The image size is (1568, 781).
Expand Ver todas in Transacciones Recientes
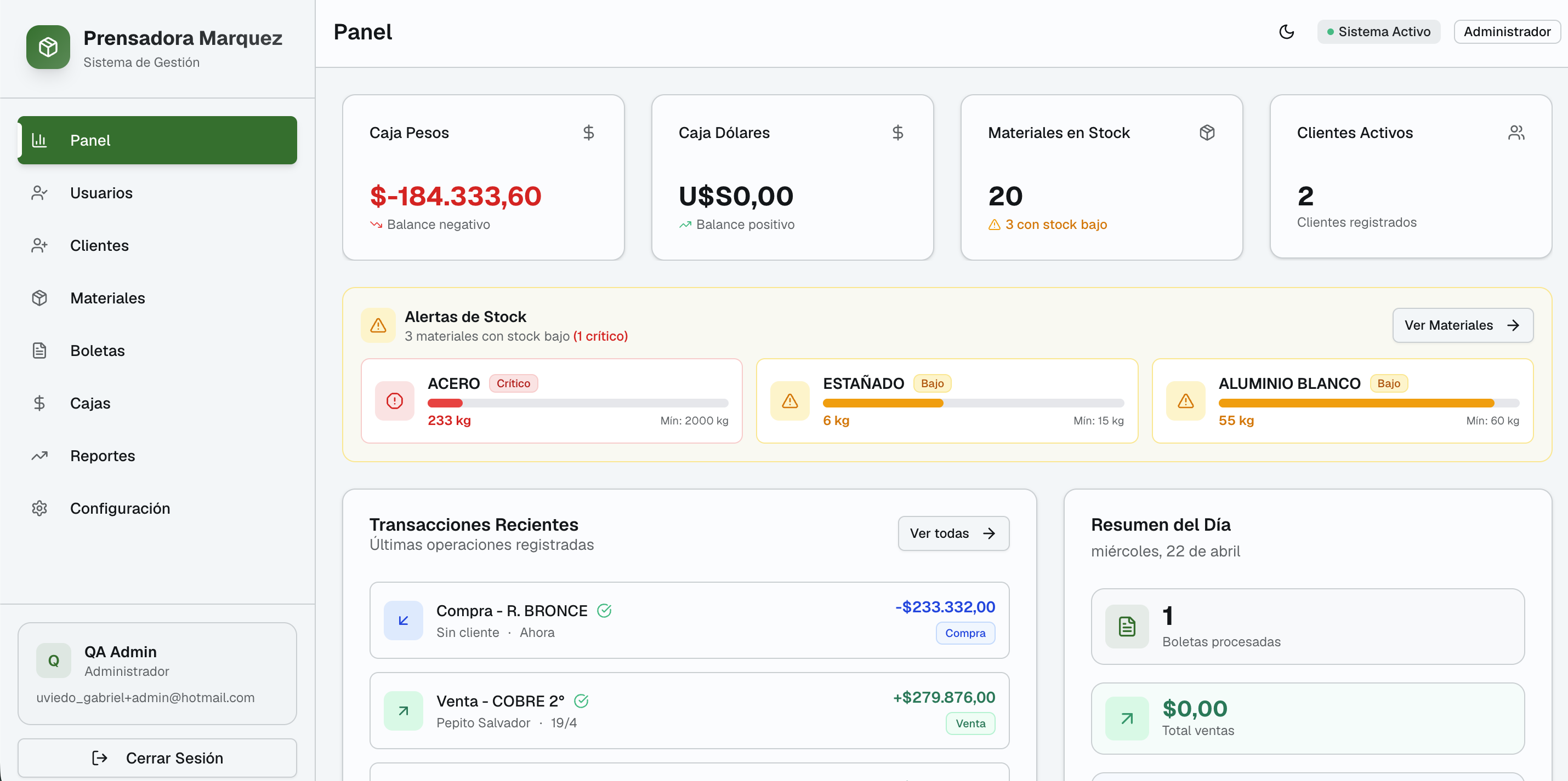[953, 533]
